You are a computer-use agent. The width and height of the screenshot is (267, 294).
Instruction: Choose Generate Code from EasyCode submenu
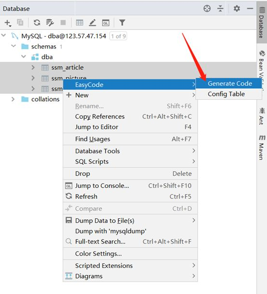tap(228, 83)
